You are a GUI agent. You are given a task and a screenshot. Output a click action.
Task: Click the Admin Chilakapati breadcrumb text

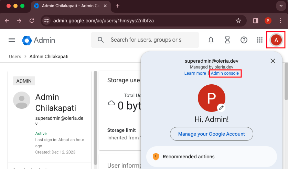coord(49,56)
